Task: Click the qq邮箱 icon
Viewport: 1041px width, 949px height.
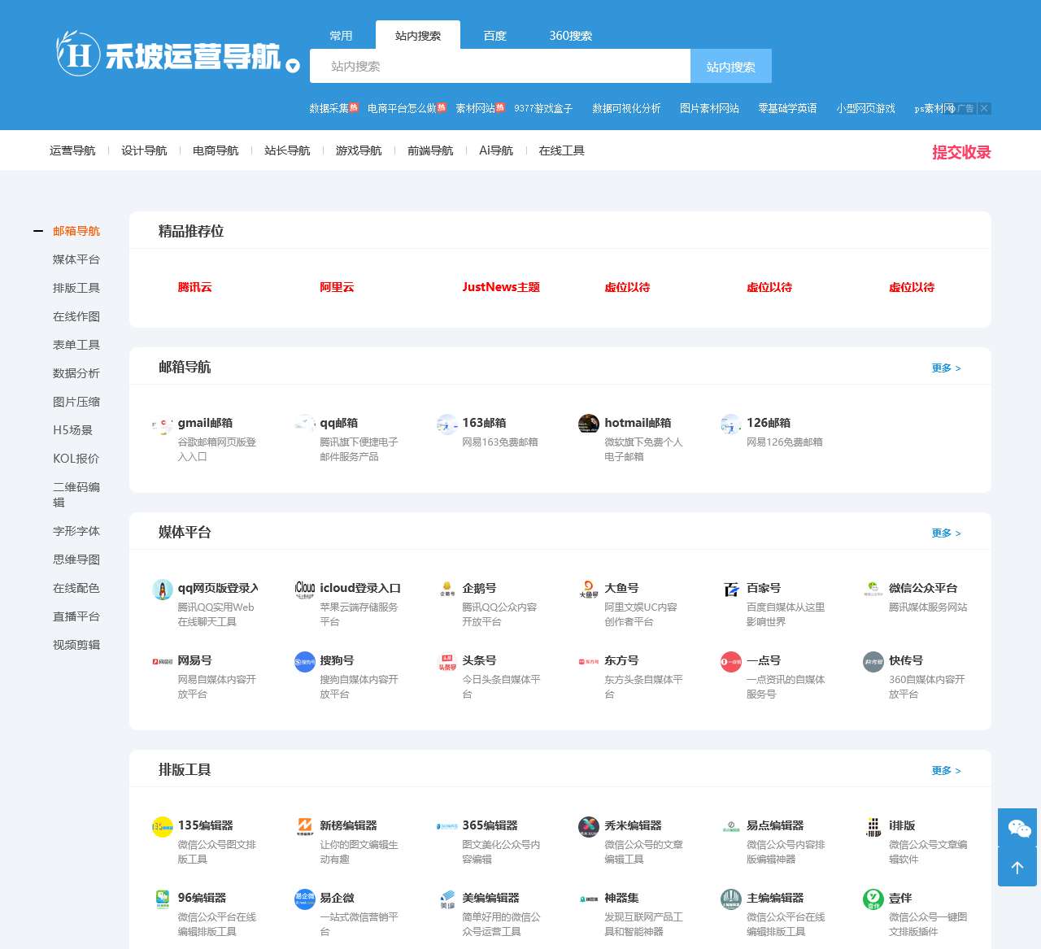Action: (x=305, y=424)
